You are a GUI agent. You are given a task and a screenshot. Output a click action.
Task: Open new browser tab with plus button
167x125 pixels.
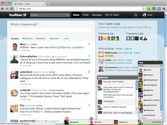click(48, 4)
